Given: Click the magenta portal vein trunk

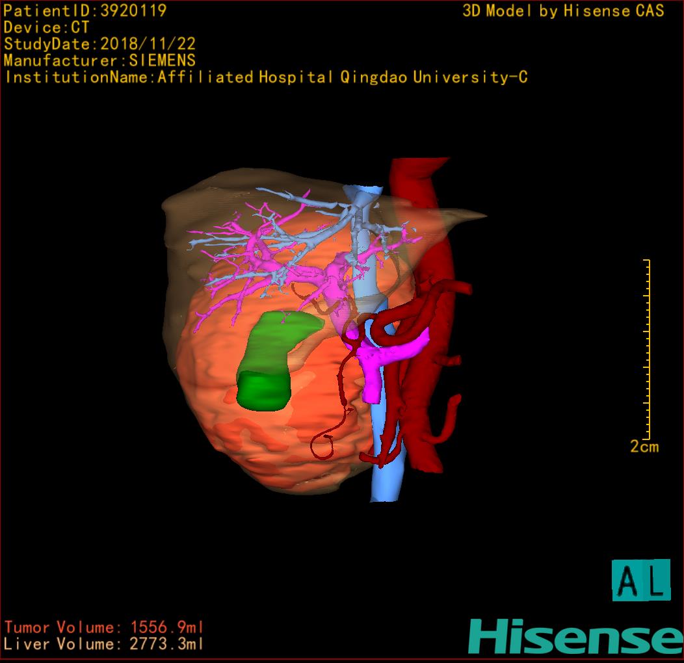Looking at the screenshot, I should click(x=372, y=375).
